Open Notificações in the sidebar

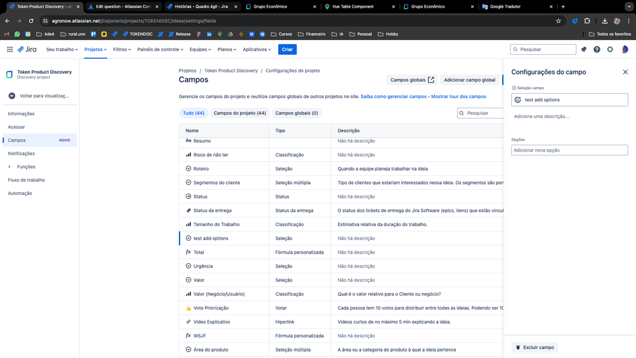(21, 154)
